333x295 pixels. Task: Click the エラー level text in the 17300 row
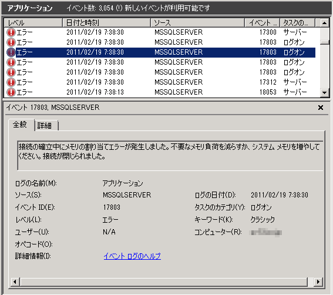pos(25,32)
